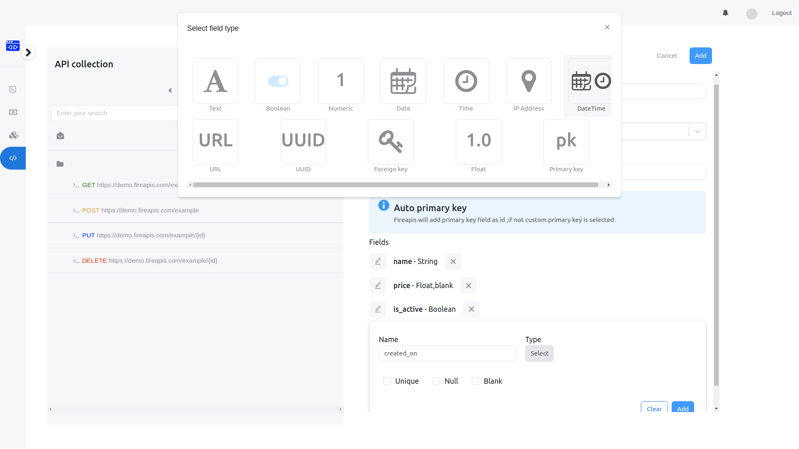Click the Auto primary key info icon
The height and width of the screenshot is (449, 799).
click(x=384, y=205)
